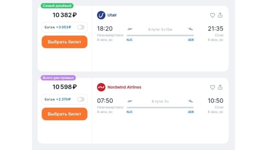Open the Utair airline name link

coord(112,15)
